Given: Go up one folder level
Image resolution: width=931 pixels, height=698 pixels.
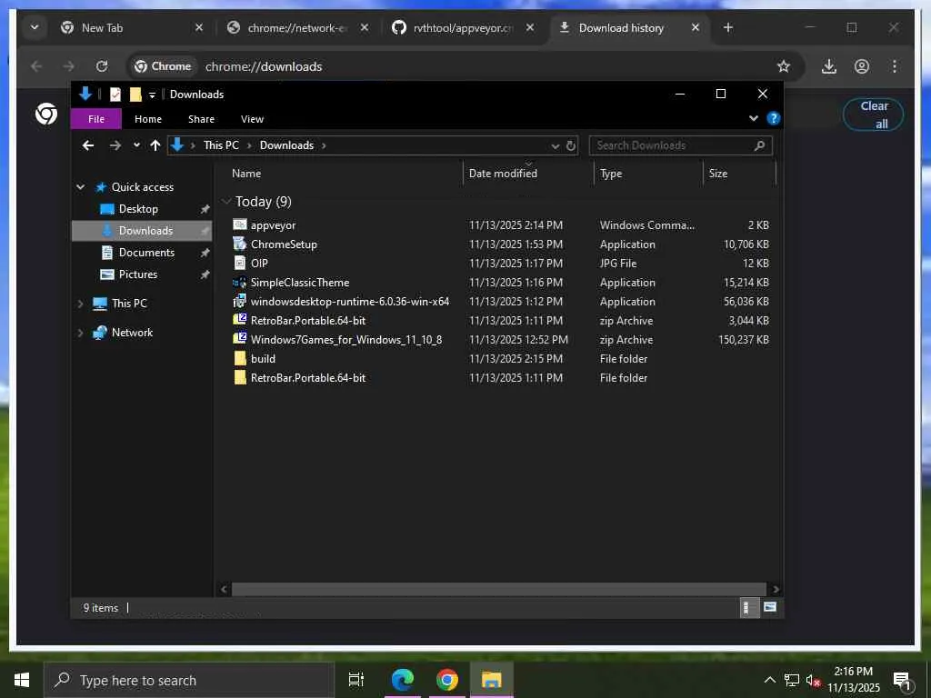Looking at the screenshot, I should 155,145.
